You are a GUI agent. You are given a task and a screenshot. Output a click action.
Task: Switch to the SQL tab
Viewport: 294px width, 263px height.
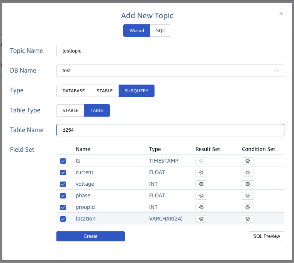point(160,31)
